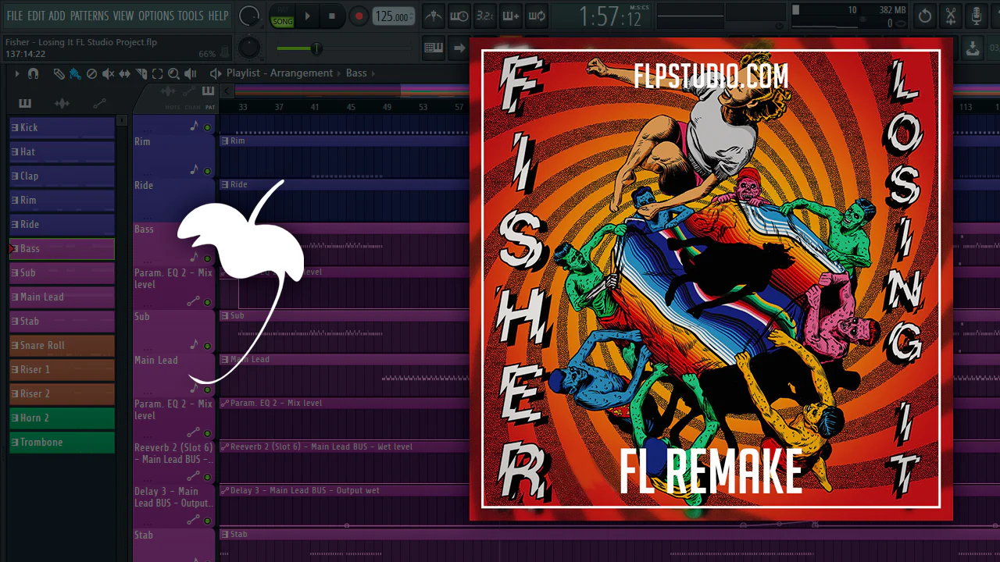Open the Ride clip menu in the playlist
The image size is (1000, 562).
pyautogui.click(x=225, y=185)
